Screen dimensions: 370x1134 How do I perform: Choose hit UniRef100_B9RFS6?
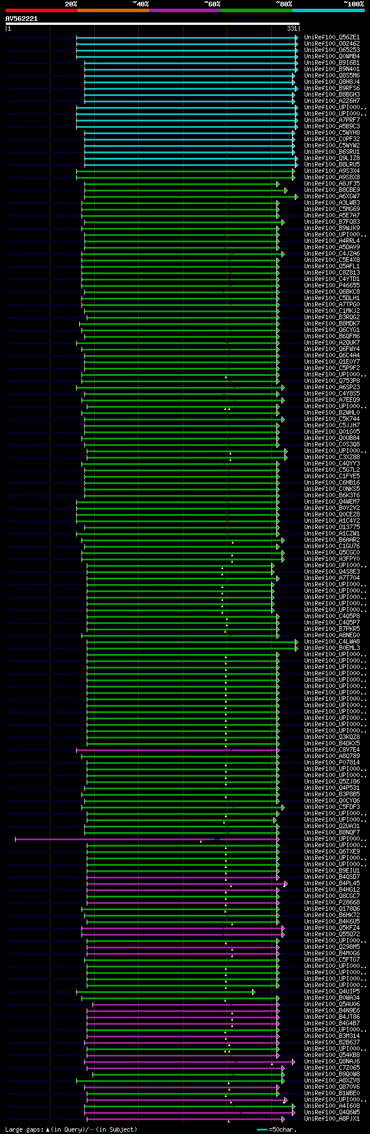332,88
